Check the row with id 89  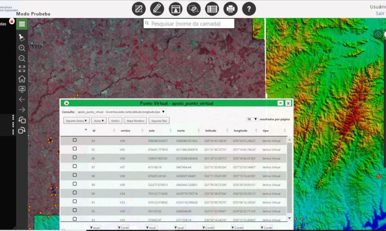(x=74, y=184)
